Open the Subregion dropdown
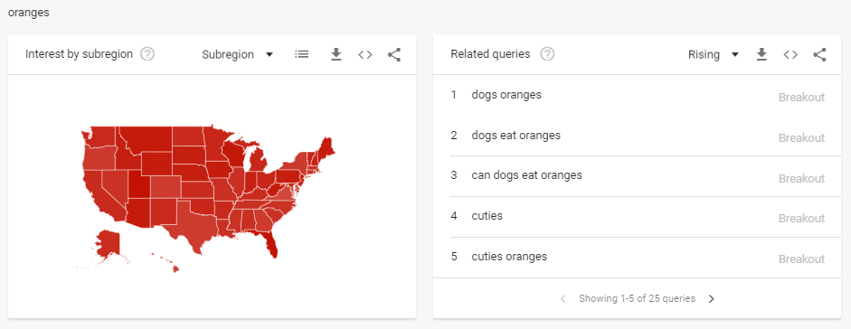 [237, 54]
